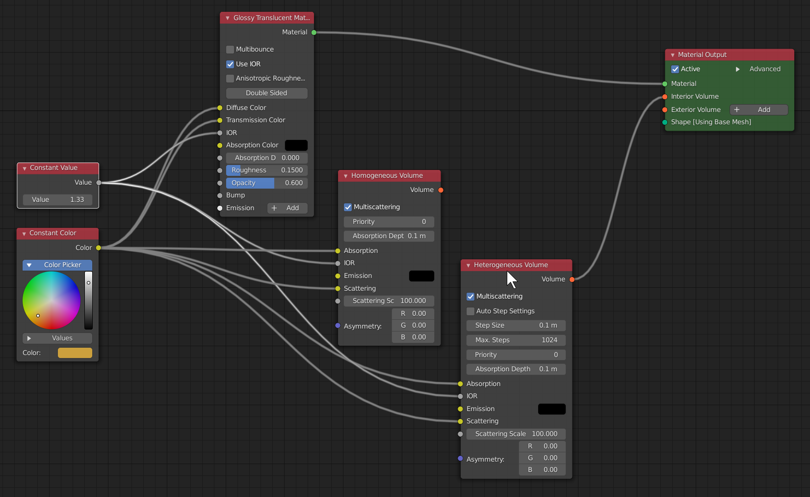The image size is (810, 497).
Task: Click Add button next to Exterior Volume
Action: 758,110
